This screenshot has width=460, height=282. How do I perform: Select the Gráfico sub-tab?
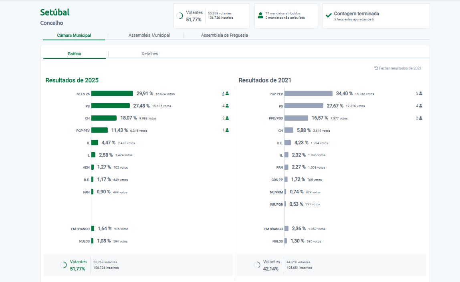tap(75, 54)
